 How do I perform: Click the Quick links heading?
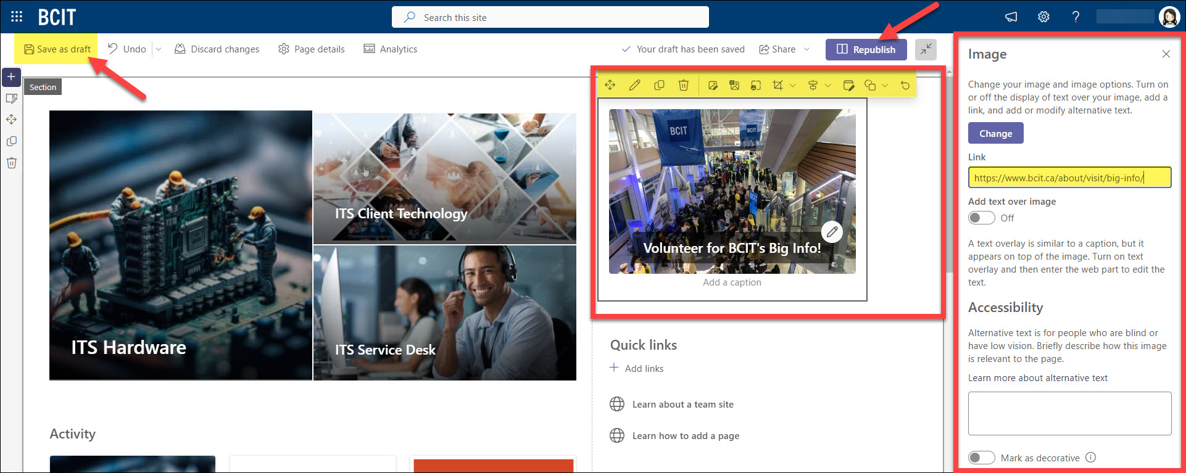coord(644,345)
